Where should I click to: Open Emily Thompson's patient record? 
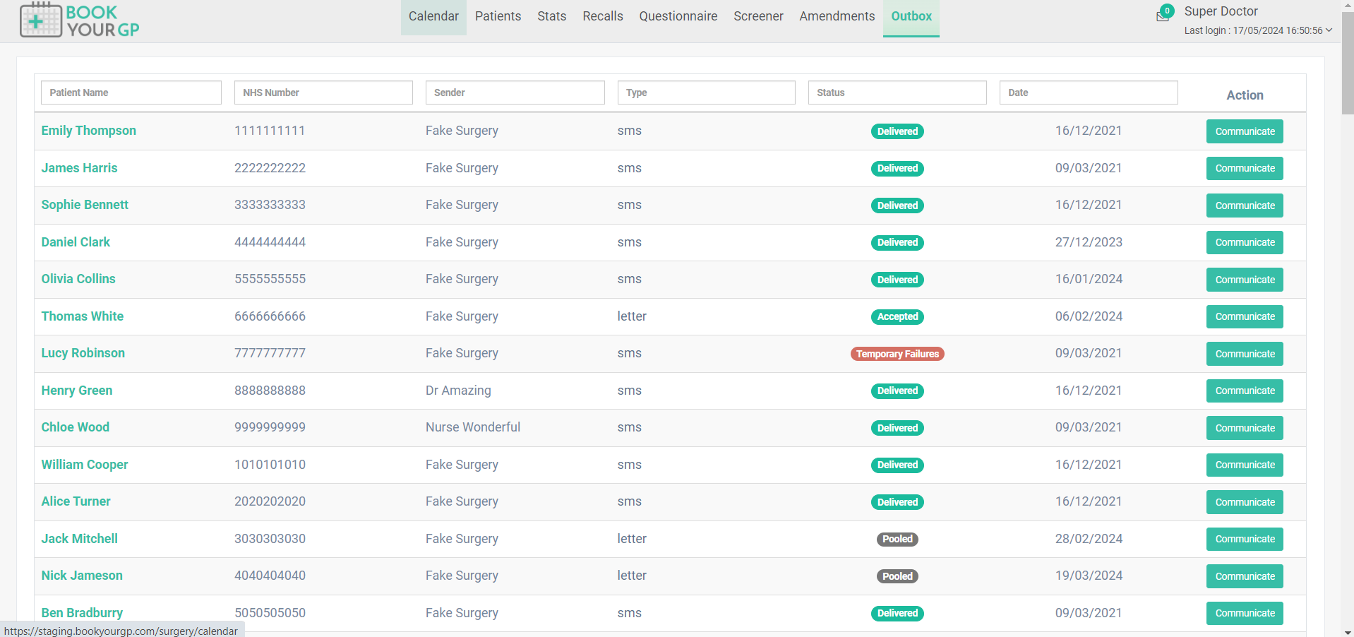pyautogui.click(x=89, y=131)
